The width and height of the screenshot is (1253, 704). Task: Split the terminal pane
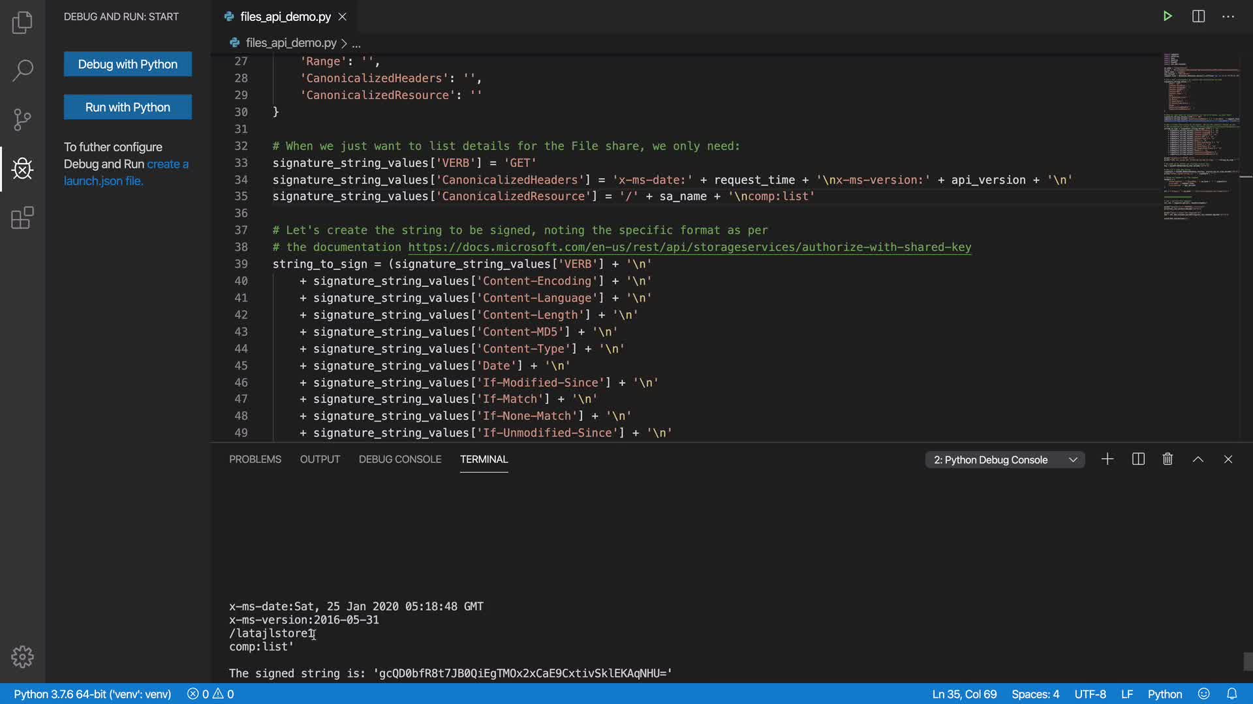[x=1138, y=460]
